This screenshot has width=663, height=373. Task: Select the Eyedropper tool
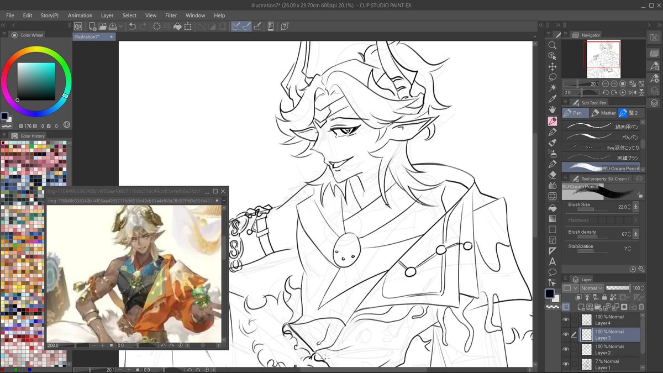pos(552,99)
